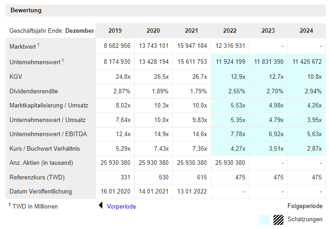The image size is (329, 229).
Task: Click the striped hatched legend icon
Action: click(278, 219)
